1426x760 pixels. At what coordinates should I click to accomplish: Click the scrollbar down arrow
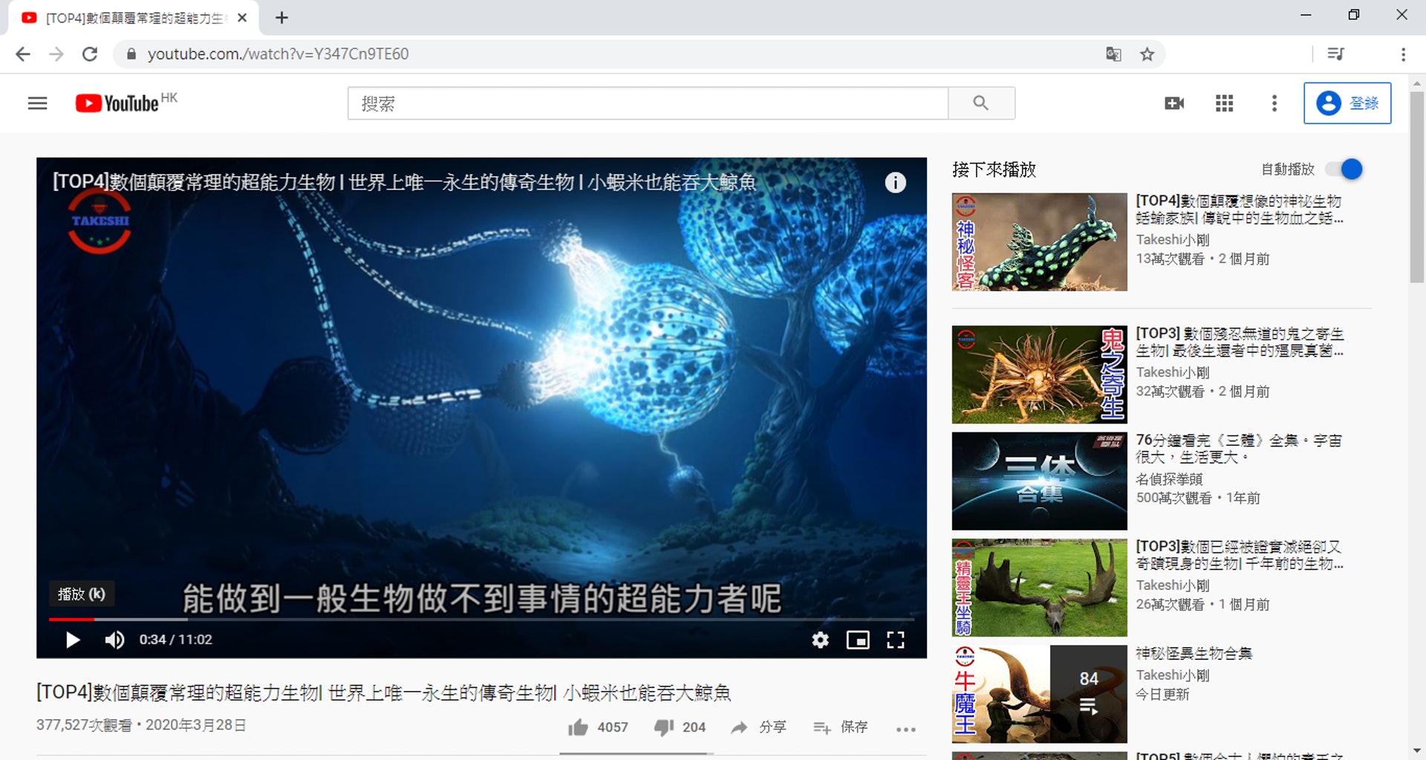coord(1417,751)
